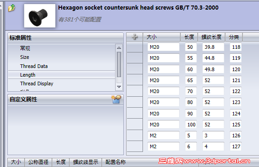The width and height of the screenshot is (259, 167).
Task: Click the 有381个可能配置 subtitle text
Action: point(79,20)
